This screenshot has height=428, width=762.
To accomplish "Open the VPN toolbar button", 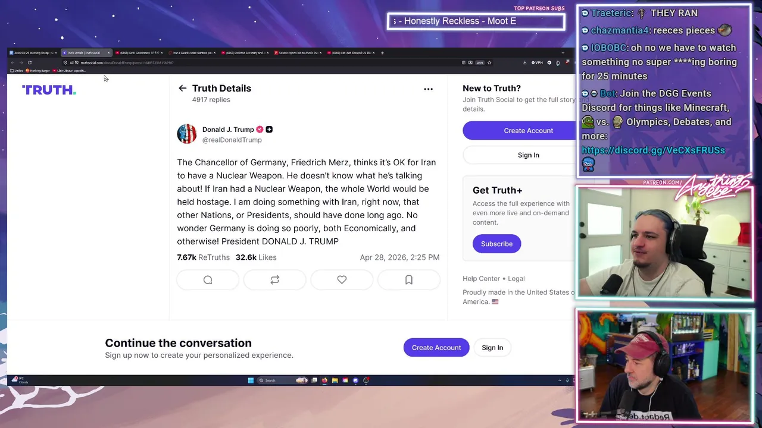I will 537,62.
